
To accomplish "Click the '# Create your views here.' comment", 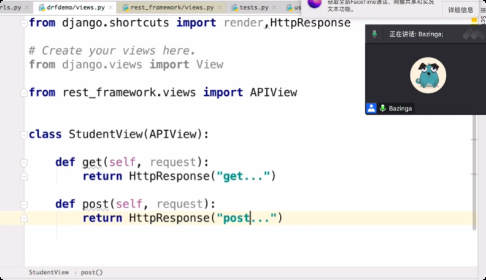I will (112, 50).
